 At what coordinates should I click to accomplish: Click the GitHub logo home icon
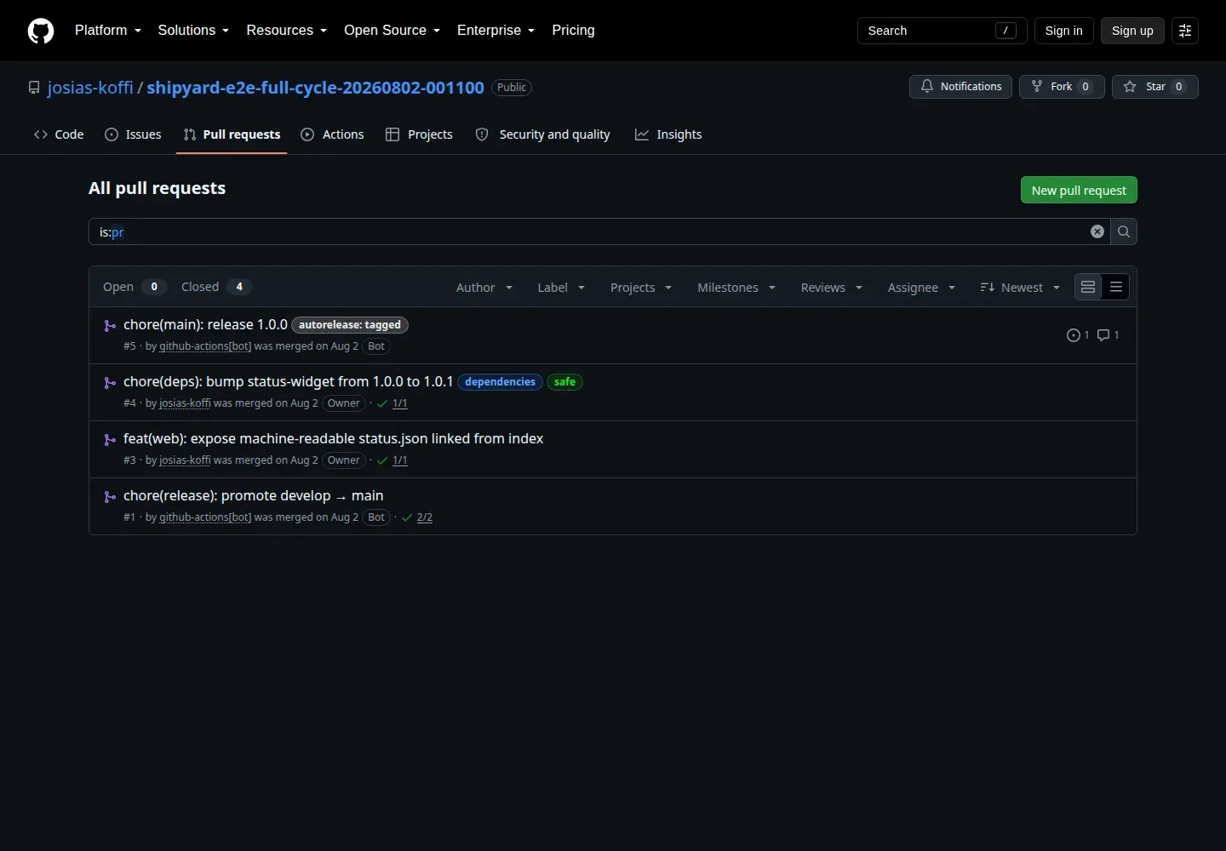pyautogui.click(x=41, y=31)
